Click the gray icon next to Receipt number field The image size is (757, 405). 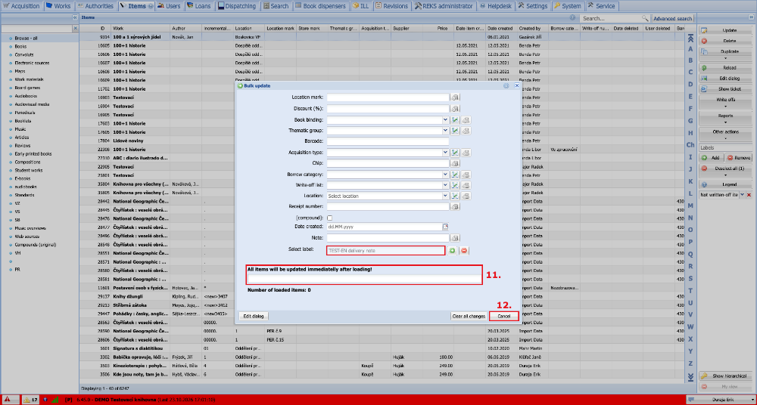455,206
